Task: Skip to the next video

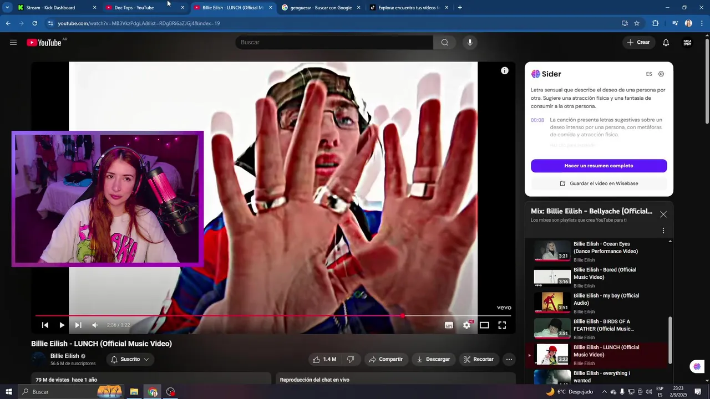Action: pos(78,325)
